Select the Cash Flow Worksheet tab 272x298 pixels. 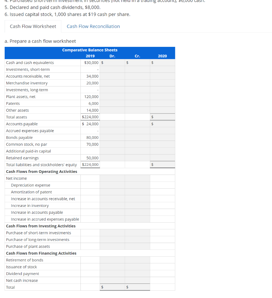(x=33, y=26)
